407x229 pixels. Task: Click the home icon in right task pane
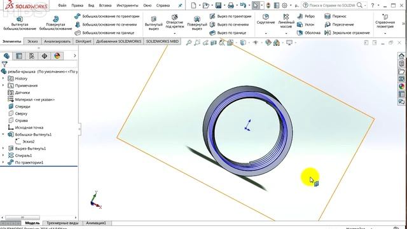(401, 56)
